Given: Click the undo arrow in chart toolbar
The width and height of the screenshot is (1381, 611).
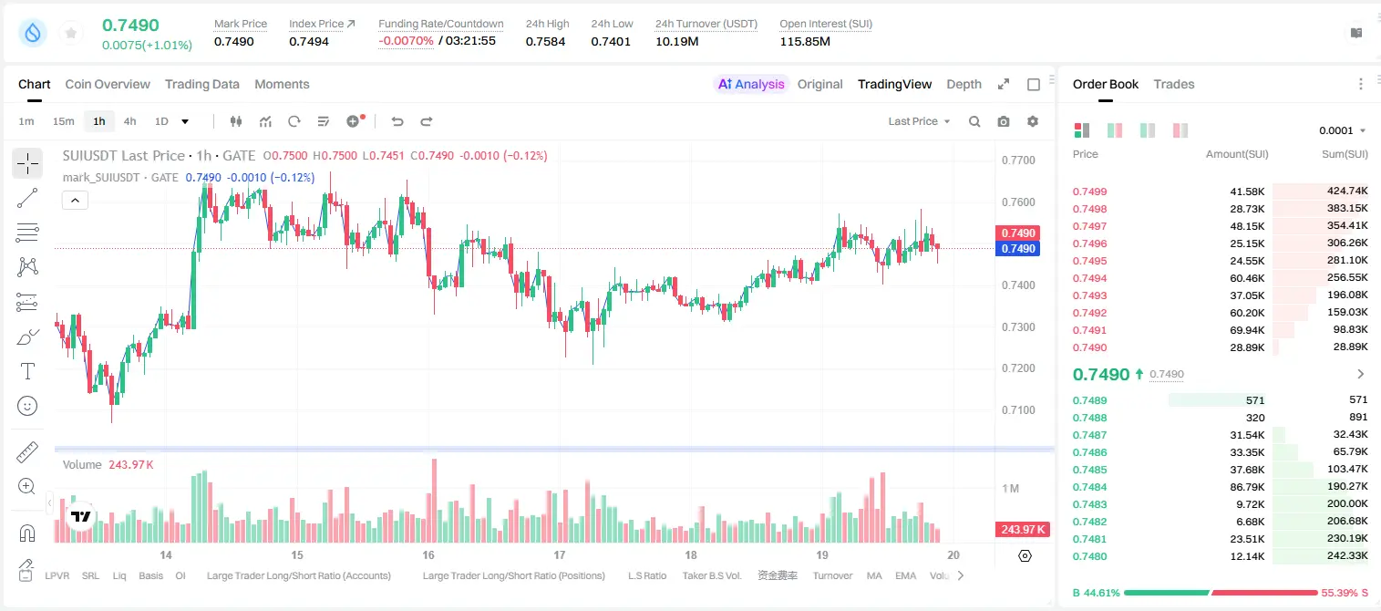Looking at the screenshot, I should pyautogui.click(x=397, y=121).
